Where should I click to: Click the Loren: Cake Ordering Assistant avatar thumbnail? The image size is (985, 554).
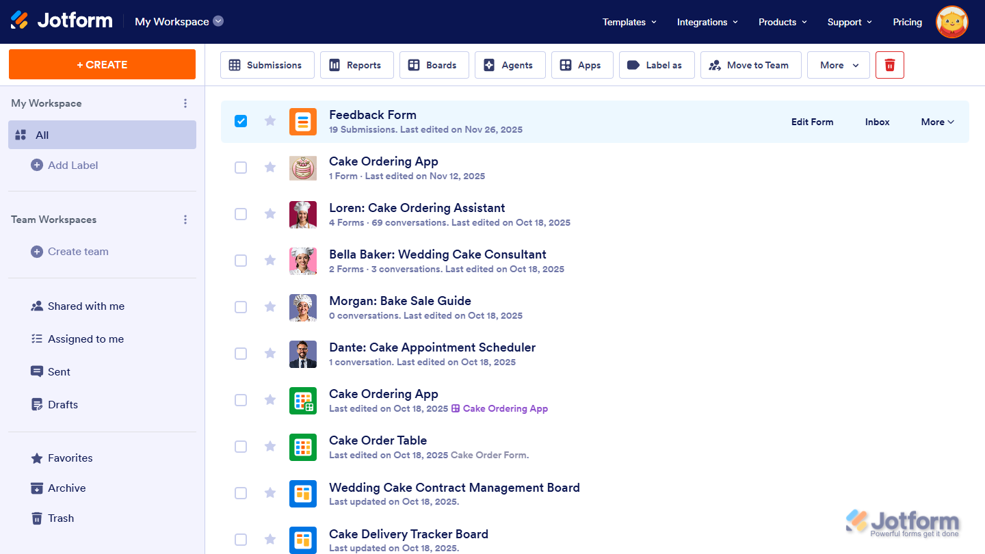303,214
